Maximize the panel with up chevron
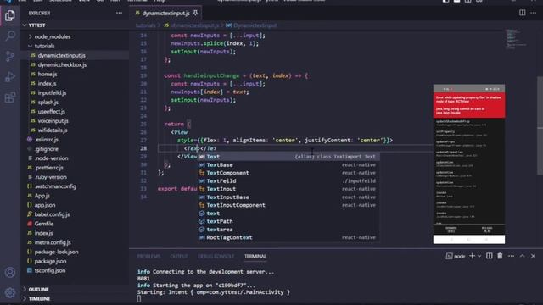 coord(523,256)
